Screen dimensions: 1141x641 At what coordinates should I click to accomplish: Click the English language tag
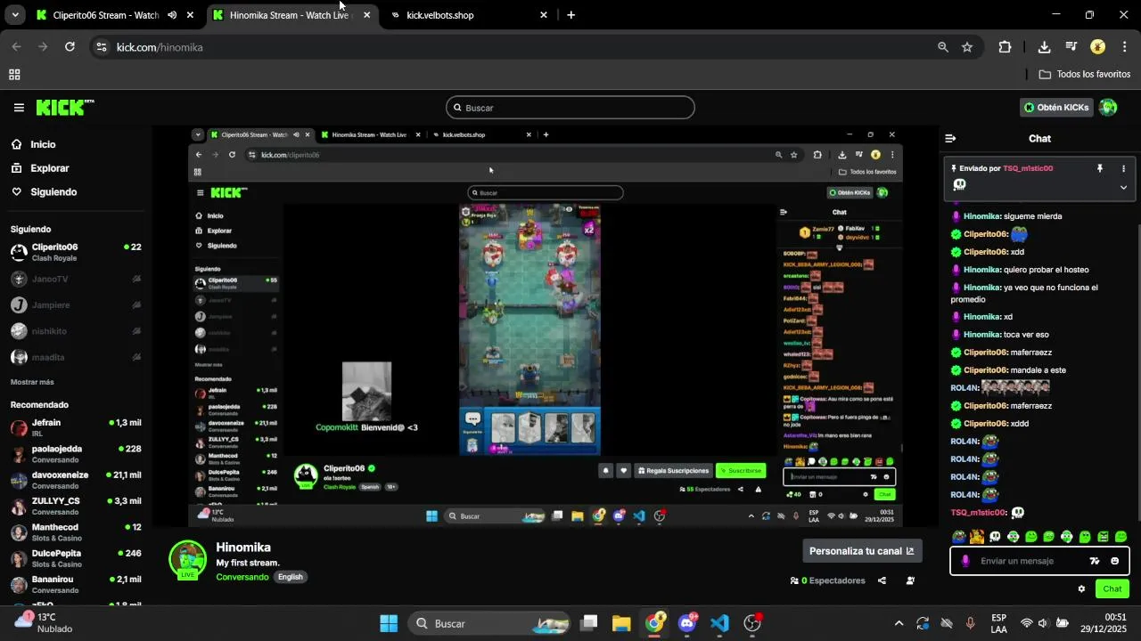point(290,577)
